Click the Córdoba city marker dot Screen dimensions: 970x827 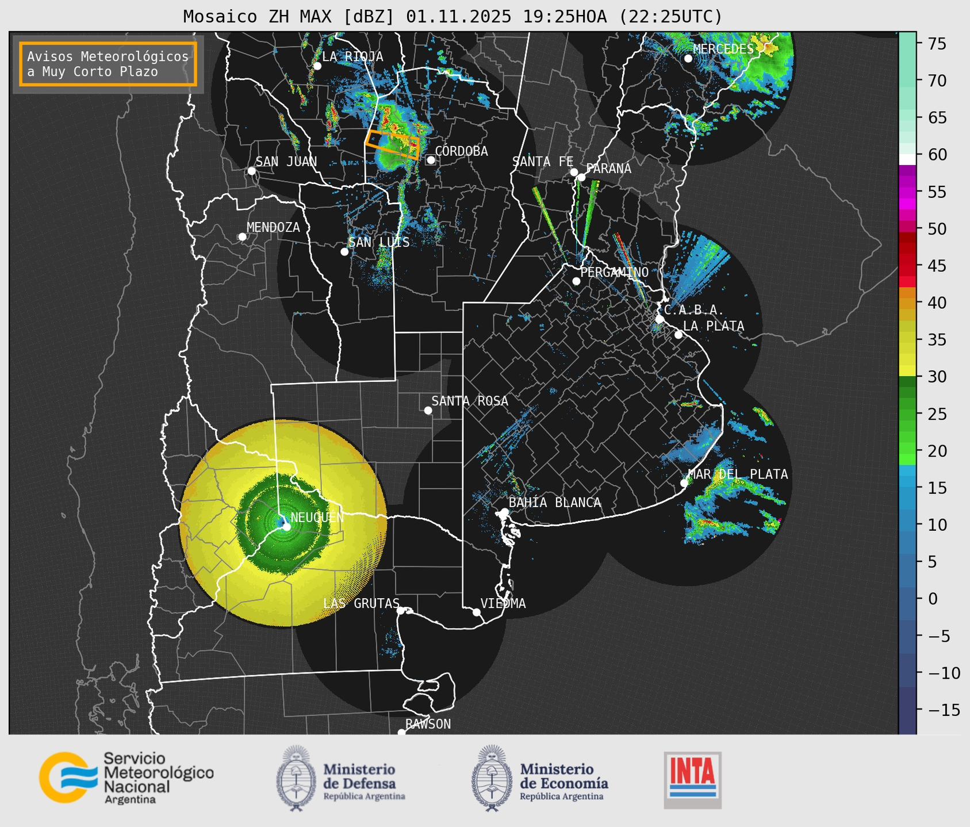click(431, 160)
